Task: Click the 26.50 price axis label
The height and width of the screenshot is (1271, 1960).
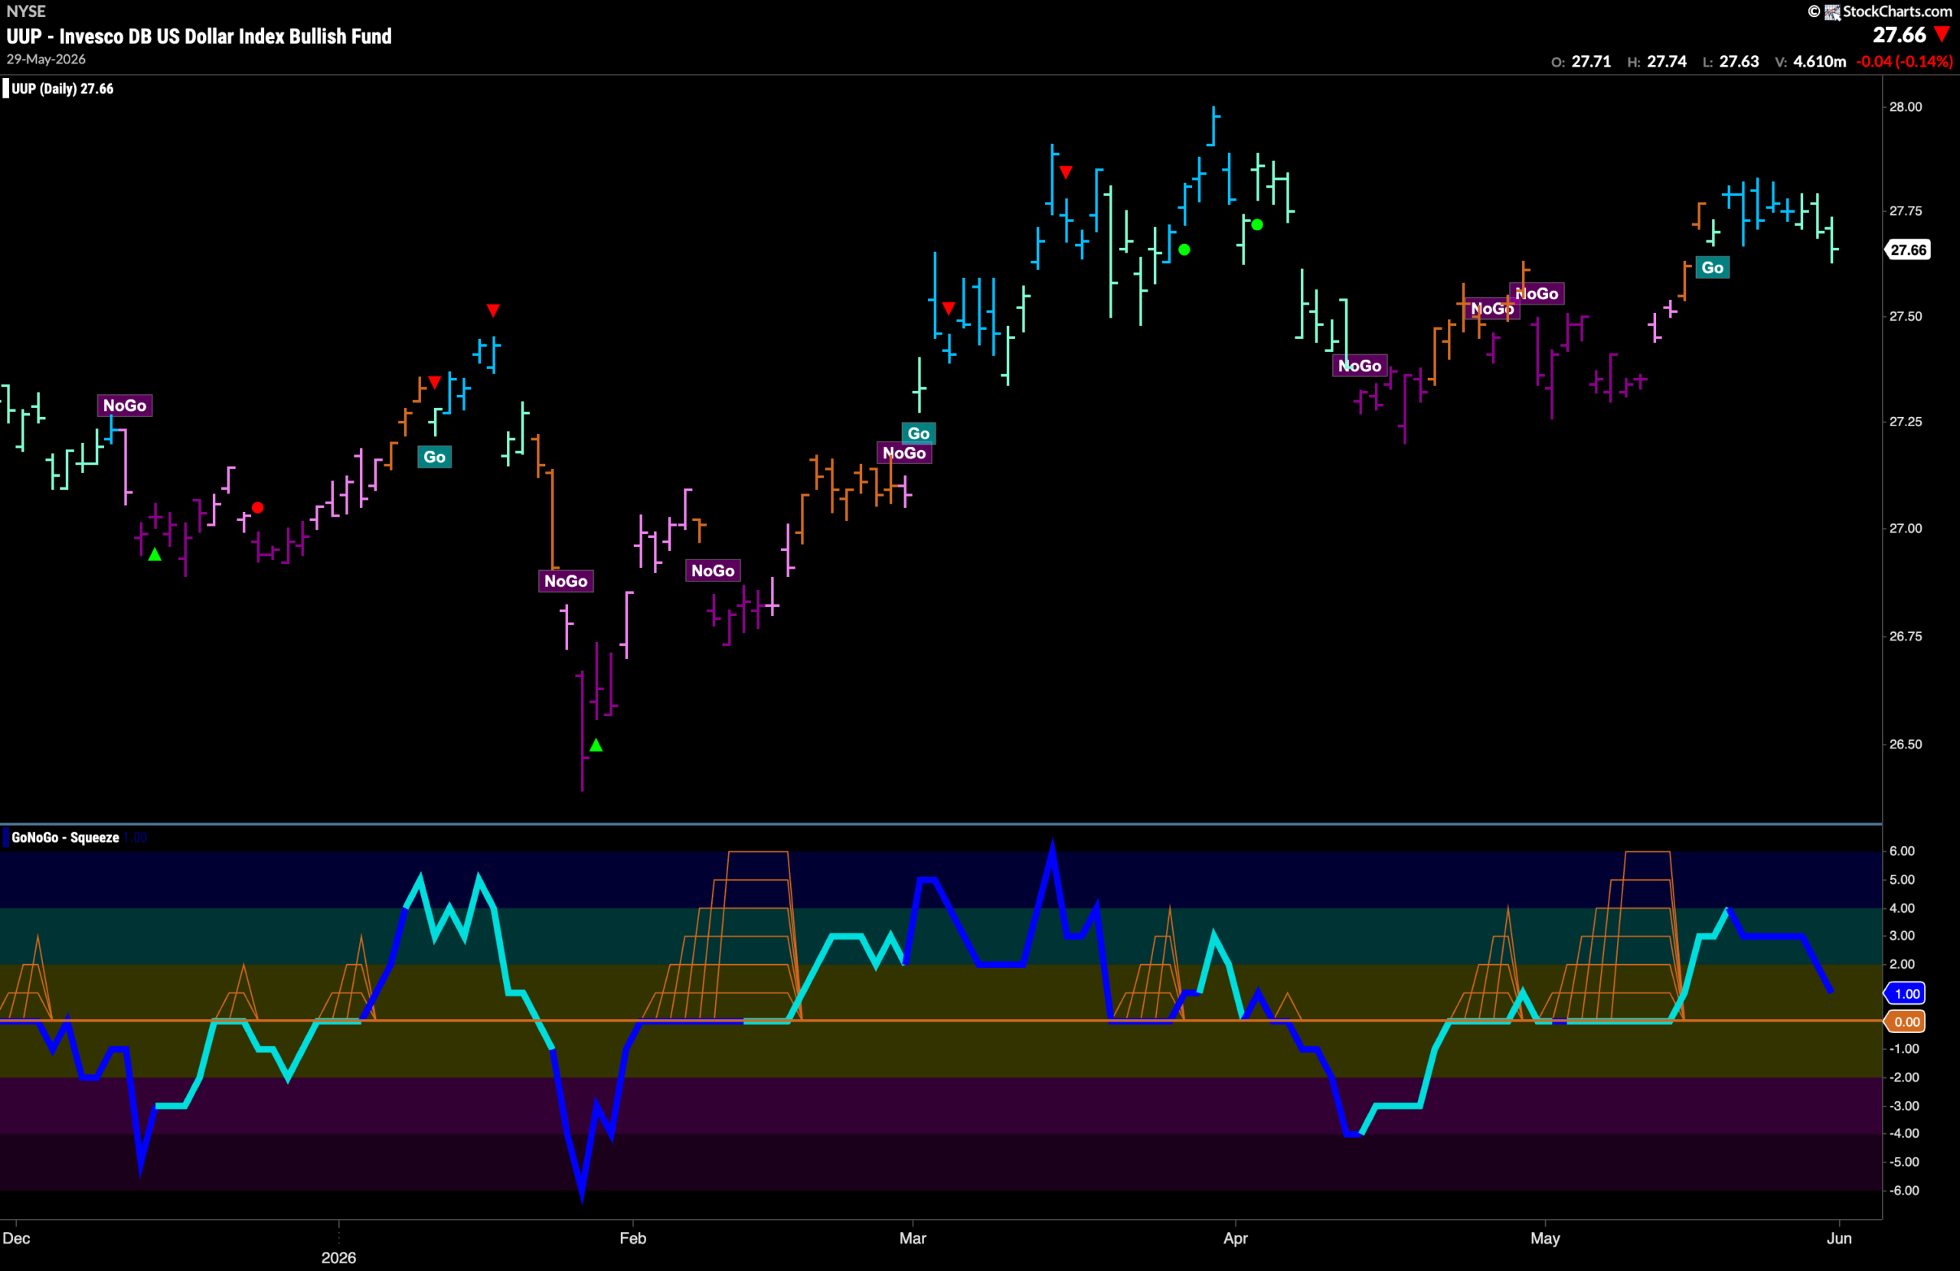Action: 1905,745
